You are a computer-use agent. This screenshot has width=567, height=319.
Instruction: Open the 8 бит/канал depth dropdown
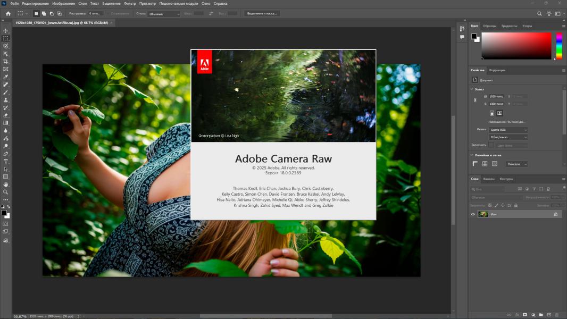click(508, 137)
